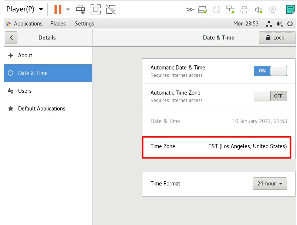Open the green notes icon at the toolbar end
This screenshot has height=225, width=297.
290,10
